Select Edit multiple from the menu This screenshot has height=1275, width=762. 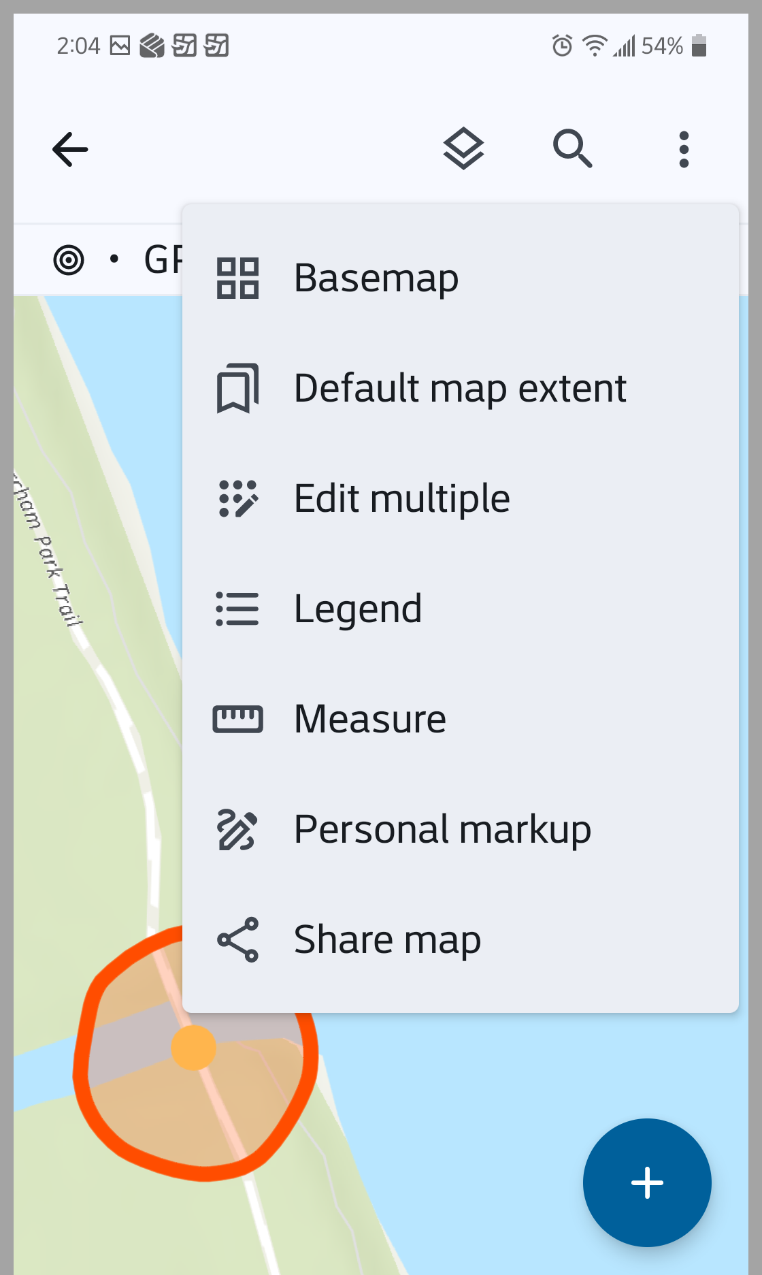pos(401,498)
